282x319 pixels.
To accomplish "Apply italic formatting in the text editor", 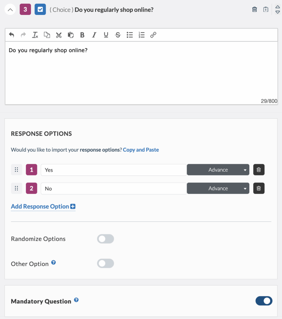I will tap(94, 35).
